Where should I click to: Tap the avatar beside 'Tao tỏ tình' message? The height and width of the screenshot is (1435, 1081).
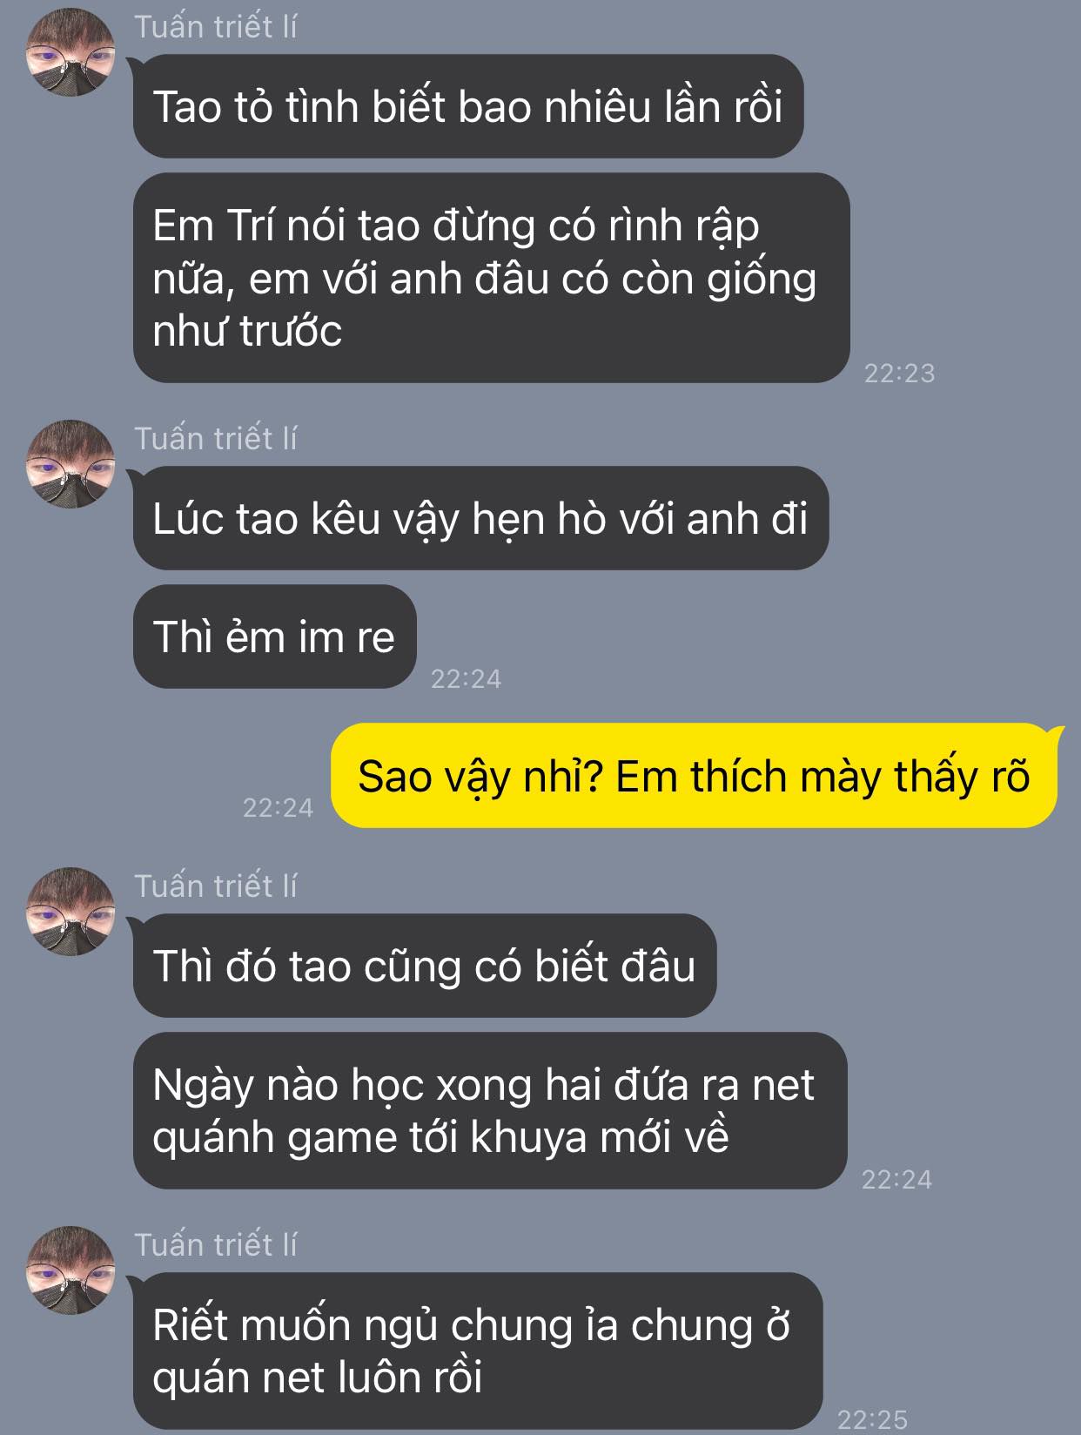(70, 52)
